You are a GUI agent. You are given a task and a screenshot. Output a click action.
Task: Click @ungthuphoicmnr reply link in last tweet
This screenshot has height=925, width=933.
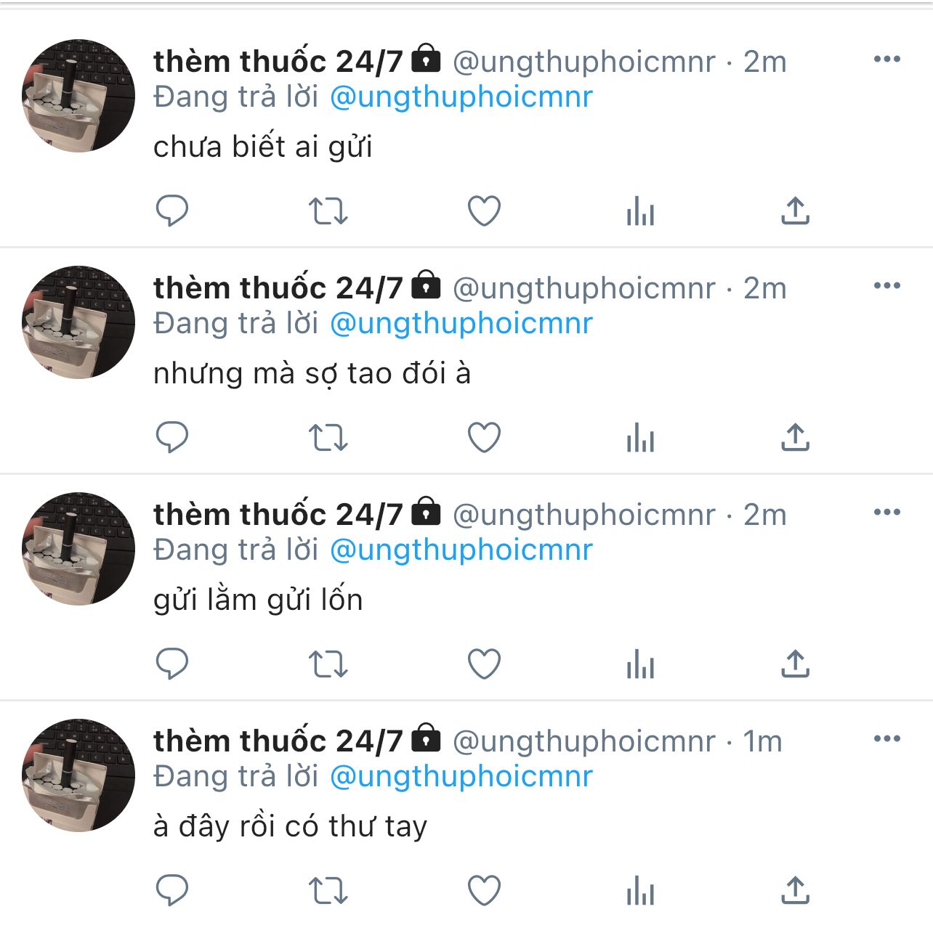(461, 777)
